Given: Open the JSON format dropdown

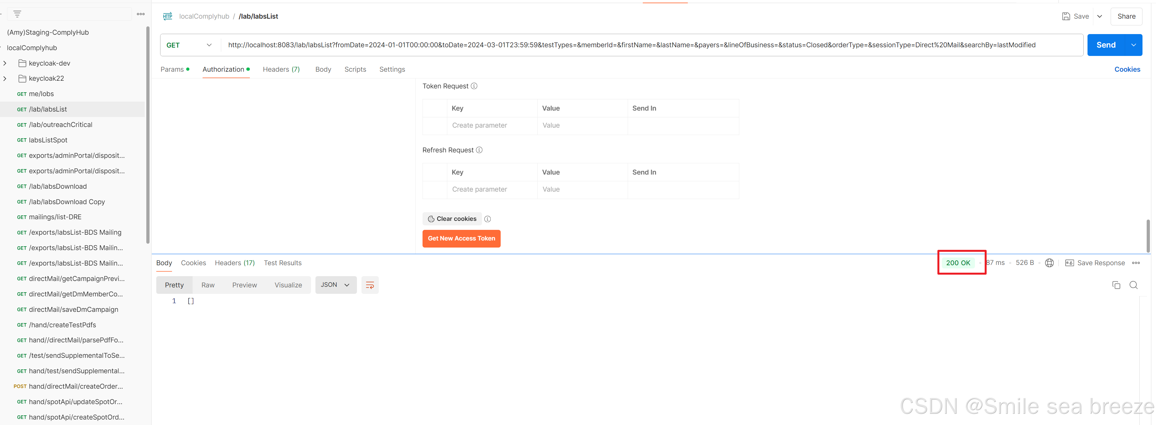Looking at the screenshot, I should pyautogui.click(x=336, y=285).
